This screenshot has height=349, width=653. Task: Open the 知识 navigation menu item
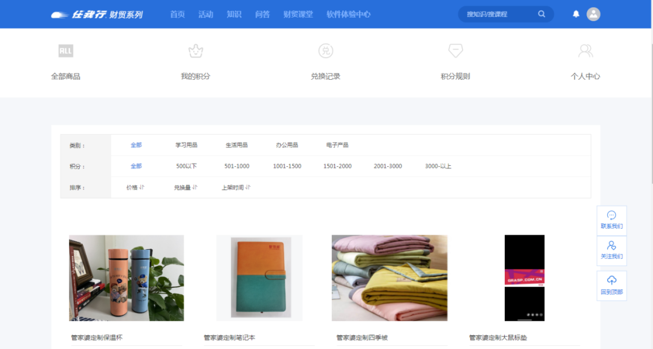(234, 14)
